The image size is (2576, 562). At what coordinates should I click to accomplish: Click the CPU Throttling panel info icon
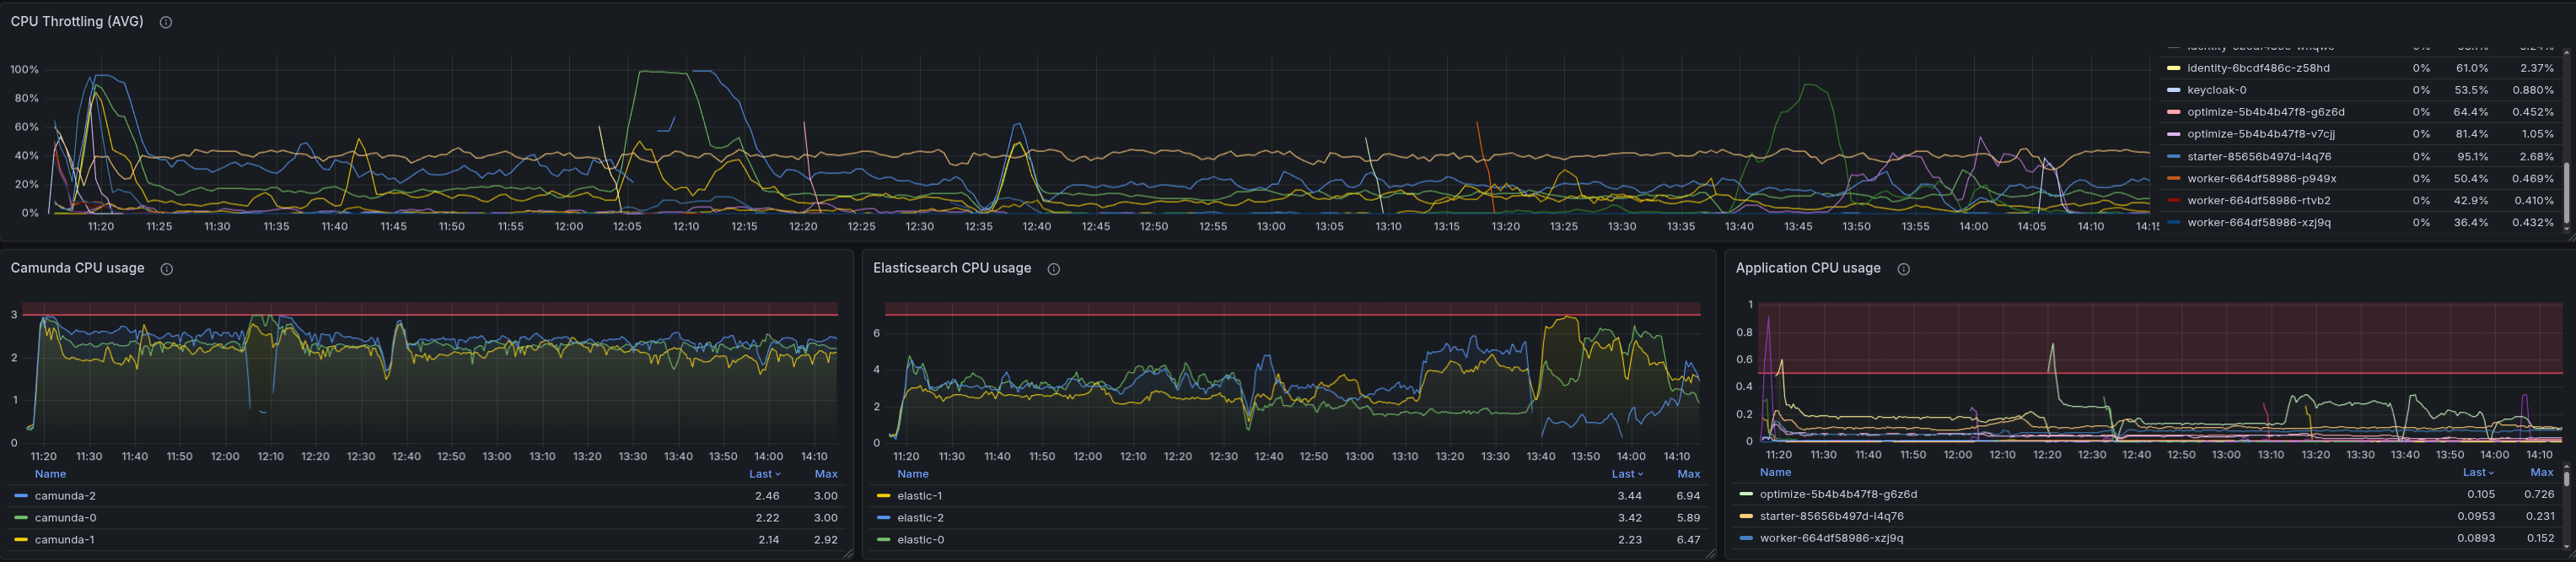pyautogui.click(x=166, y=22)
